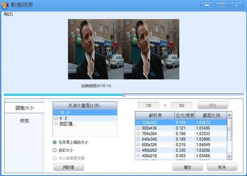Image resolution: width=247 pixels, height=176 pixels.
Task: Click the 輸出 label
Action: click(8, 14)
